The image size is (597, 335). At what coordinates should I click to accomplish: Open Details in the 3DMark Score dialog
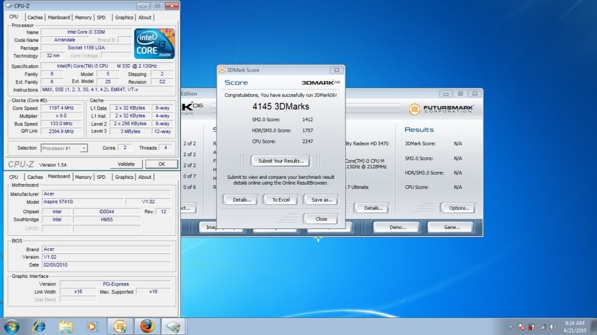point(242,200)
